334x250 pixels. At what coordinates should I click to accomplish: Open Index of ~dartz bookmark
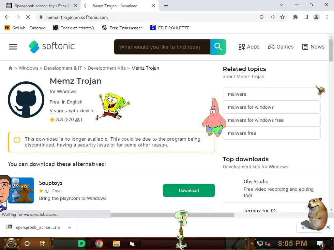coord(75,28)
